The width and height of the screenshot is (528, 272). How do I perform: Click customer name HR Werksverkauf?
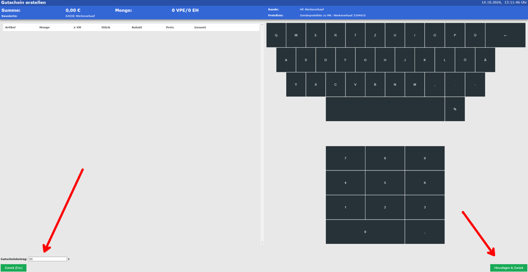click(x=312, y=10)
